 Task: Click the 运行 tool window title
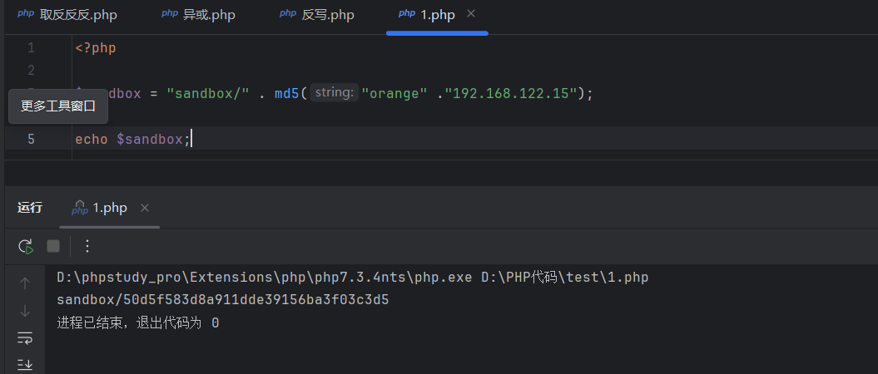tap(30, 208)
